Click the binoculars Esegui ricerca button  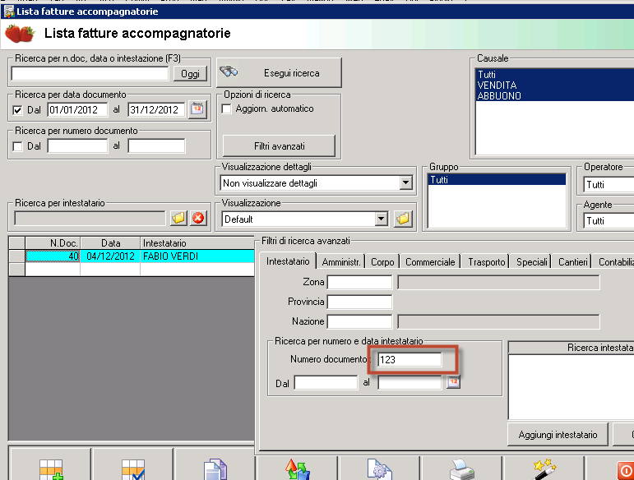(x=279, y=72)
